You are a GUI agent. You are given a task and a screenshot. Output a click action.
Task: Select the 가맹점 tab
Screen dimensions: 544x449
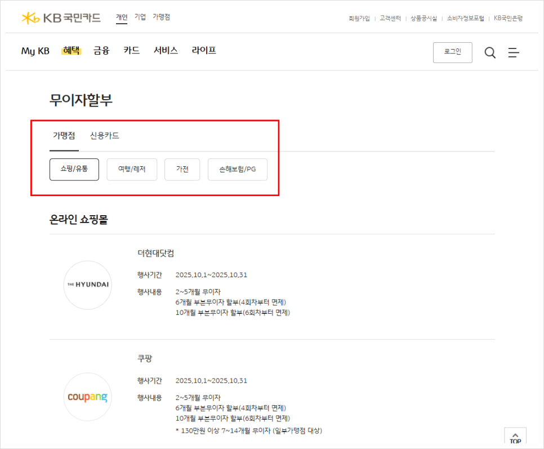pos(64,136)
